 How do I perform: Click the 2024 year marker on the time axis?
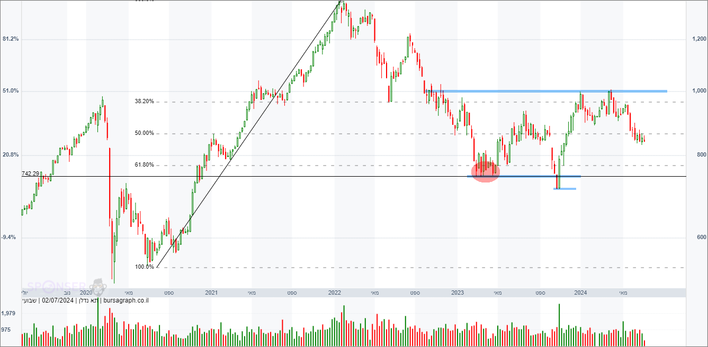click(x=581, y=293)
